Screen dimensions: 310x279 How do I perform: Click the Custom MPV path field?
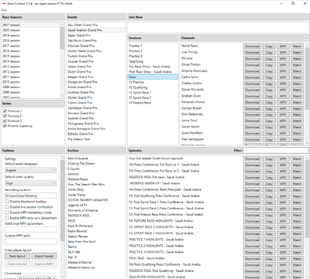(x=30, y=241)
